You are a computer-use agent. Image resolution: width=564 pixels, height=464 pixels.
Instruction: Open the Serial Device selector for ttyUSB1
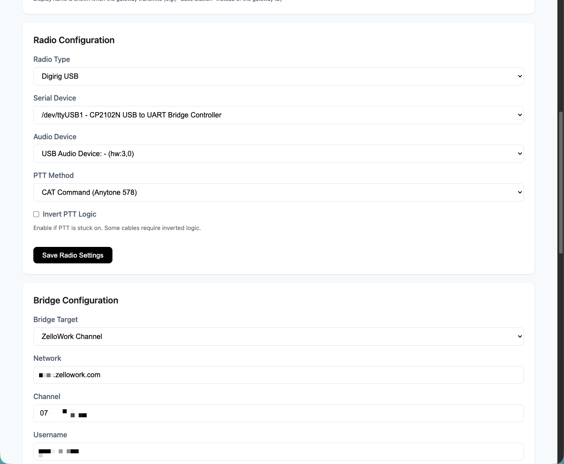(x=279, y=115)
